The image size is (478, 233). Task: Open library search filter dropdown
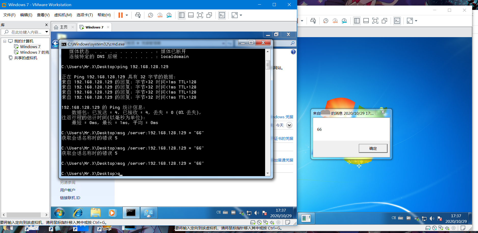tap(47, 32)
